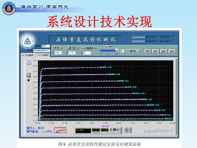Toggle the round measuring status LED
This screenshot has width=197, height=148.
(28, 80)
